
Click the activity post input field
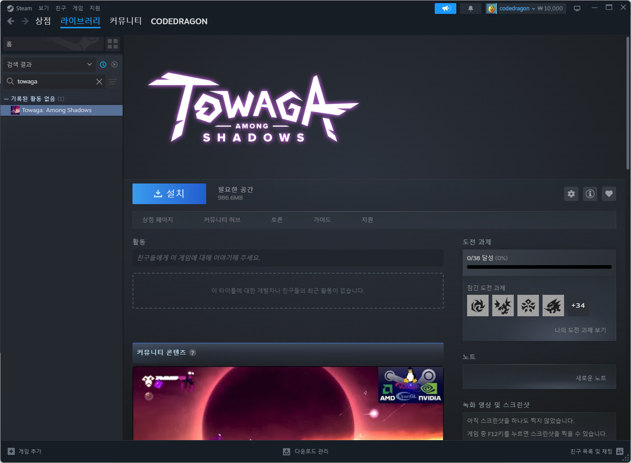coord(288,258)
